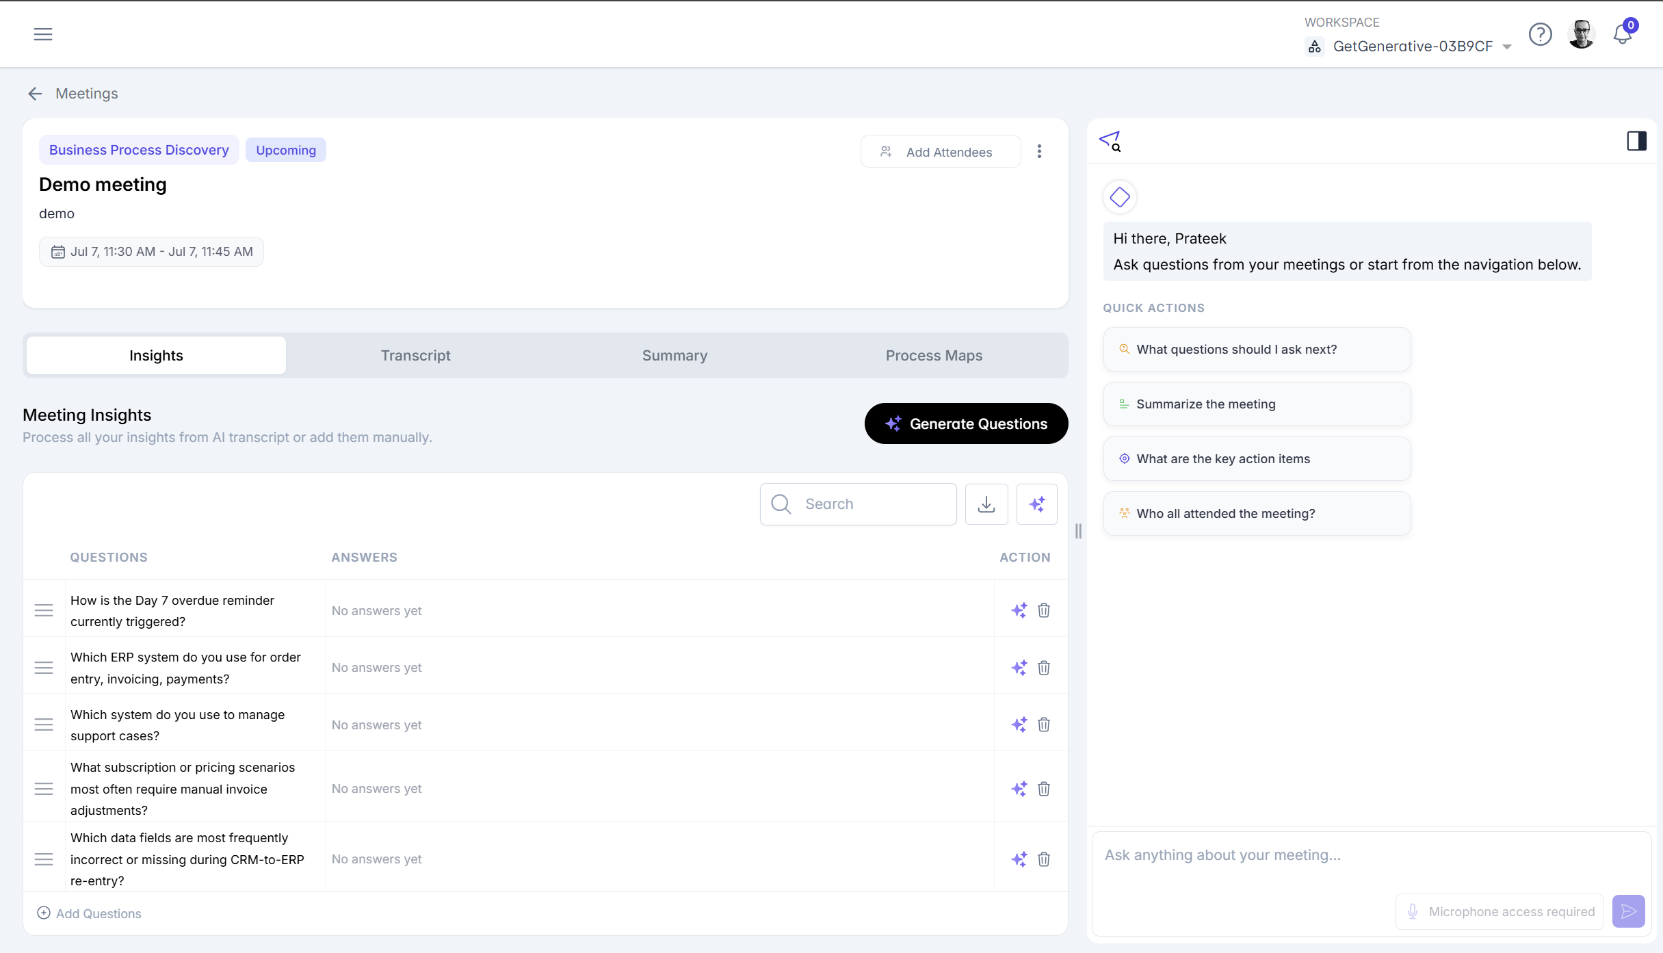The height and width of the screenshot is (953, 1663).
Task: Click the Business Process Discovery tag
Action: (x=139, y=150)
